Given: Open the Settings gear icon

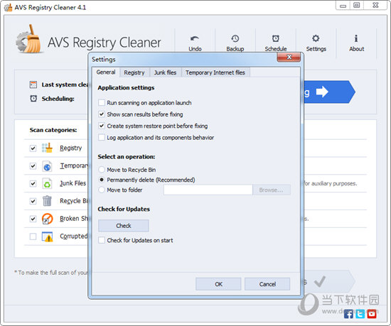Looking at the screenshot, I should 316,38.
